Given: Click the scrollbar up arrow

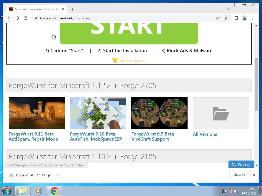Looking at the screenshot, I should click(x=256, y=25).
